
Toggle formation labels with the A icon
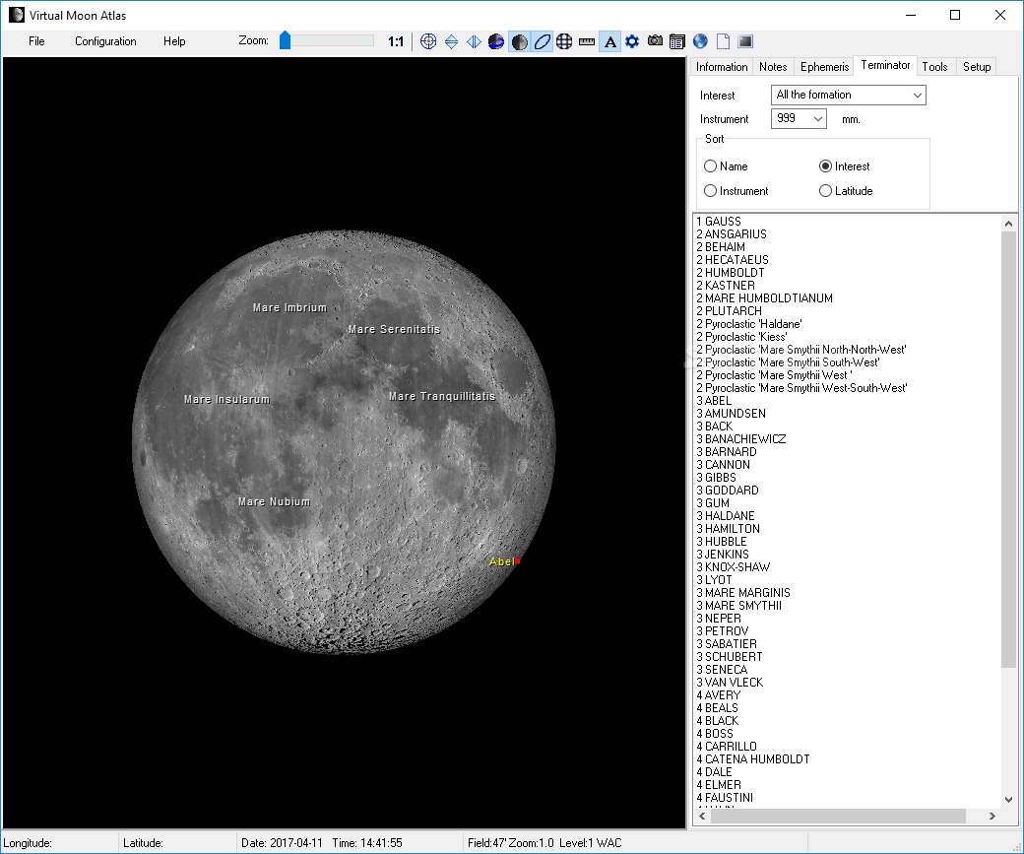(609, 41)
